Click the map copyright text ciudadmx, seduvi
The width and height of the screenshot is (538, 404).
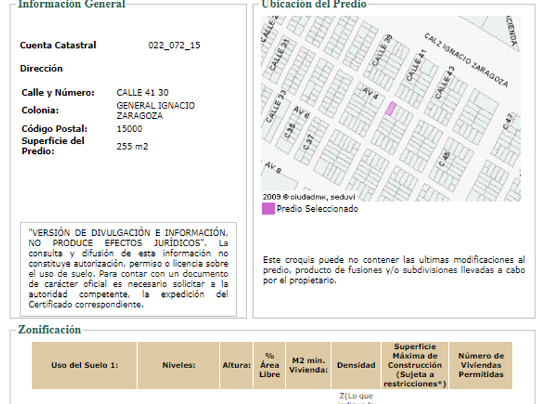pos(309,198)
